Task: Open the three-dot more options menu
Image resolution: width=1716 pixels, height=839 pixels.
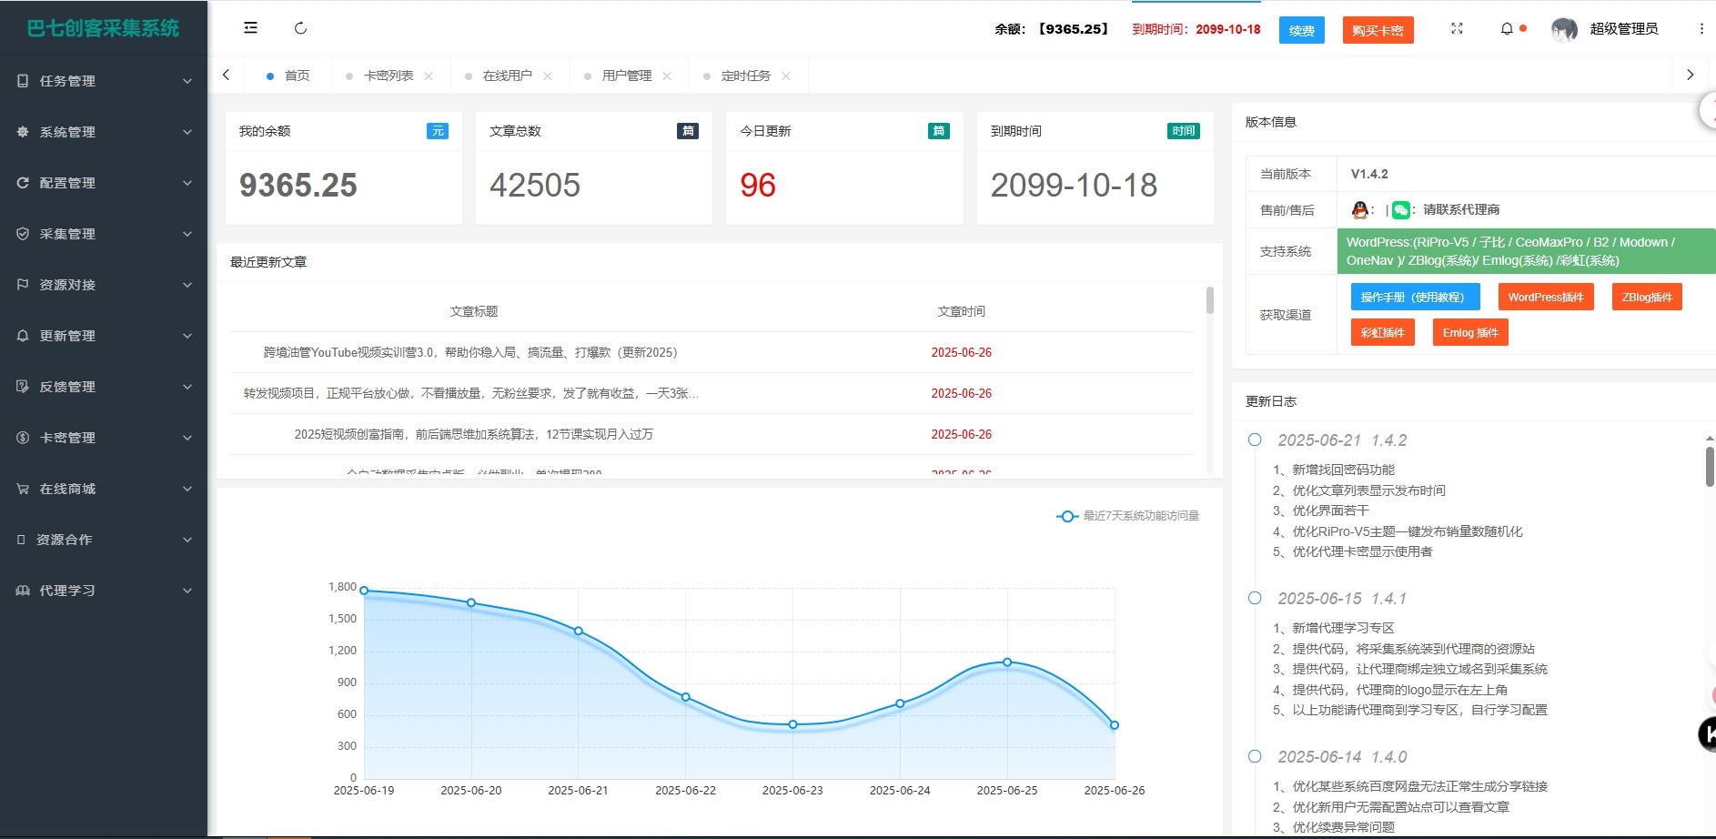Action: pos(1701,29)
